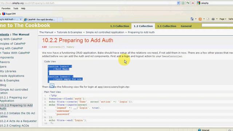Open the Tools menu
This screenshot has width=233, height=131.
(16, 8)
